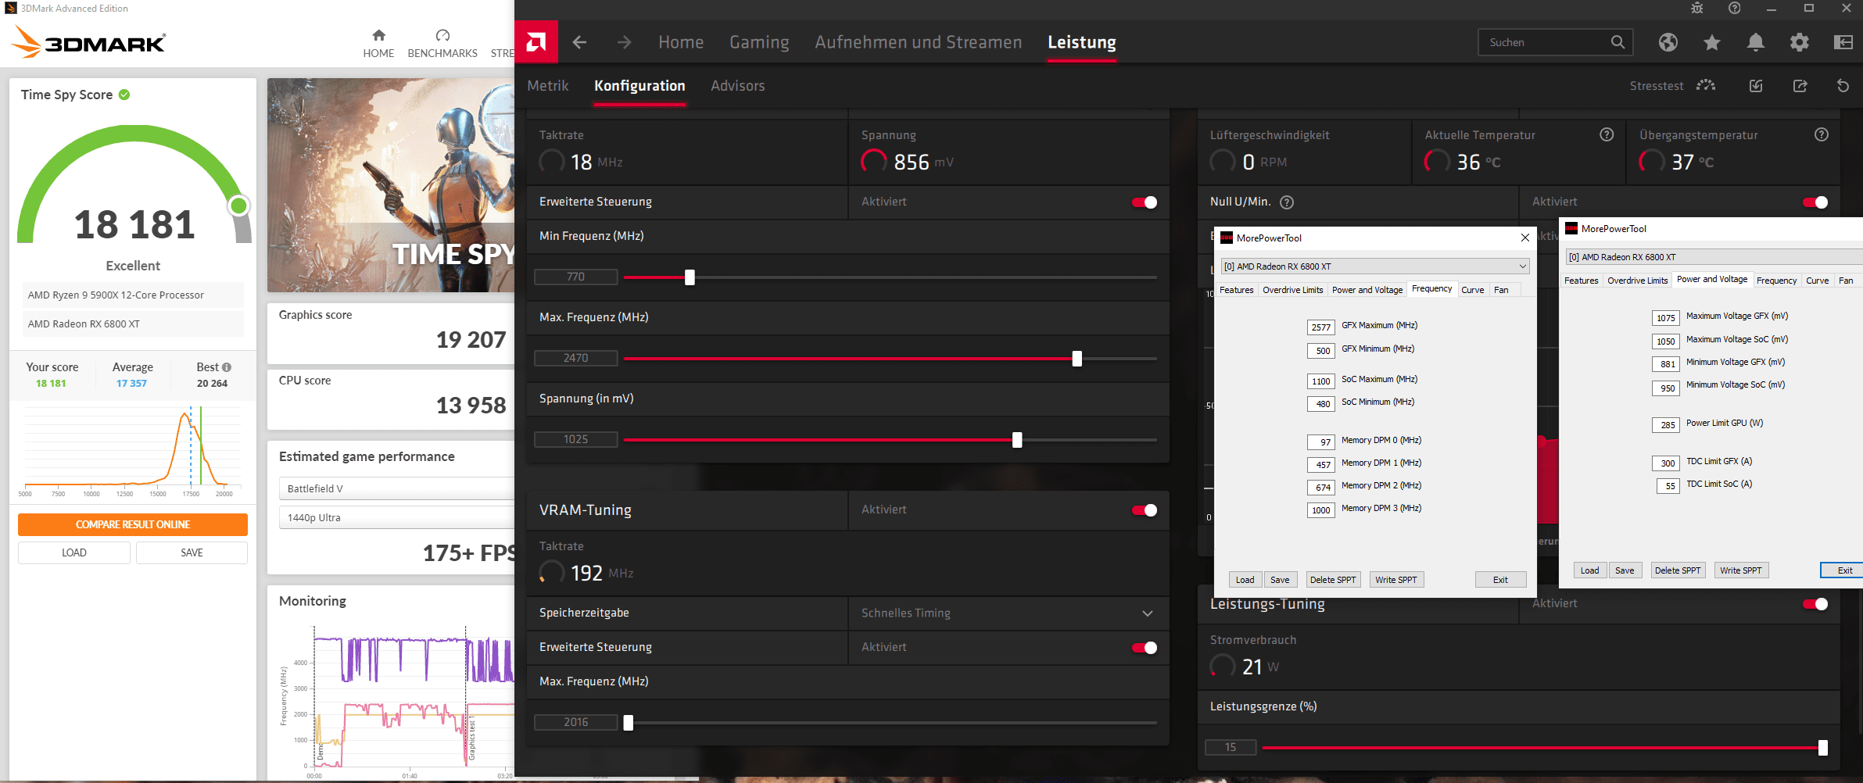Click Delete SPPT in second MorePowerTool
This screenshot has height=783, width=1863.
point(1678,570)
